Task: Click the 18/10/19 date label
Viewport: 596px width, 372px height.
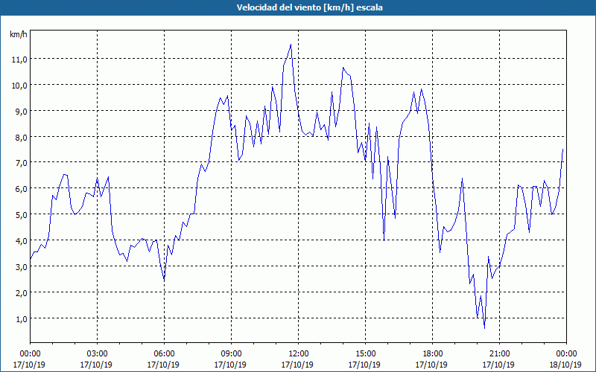Action: pyautogui.click(x=565, y=365)
